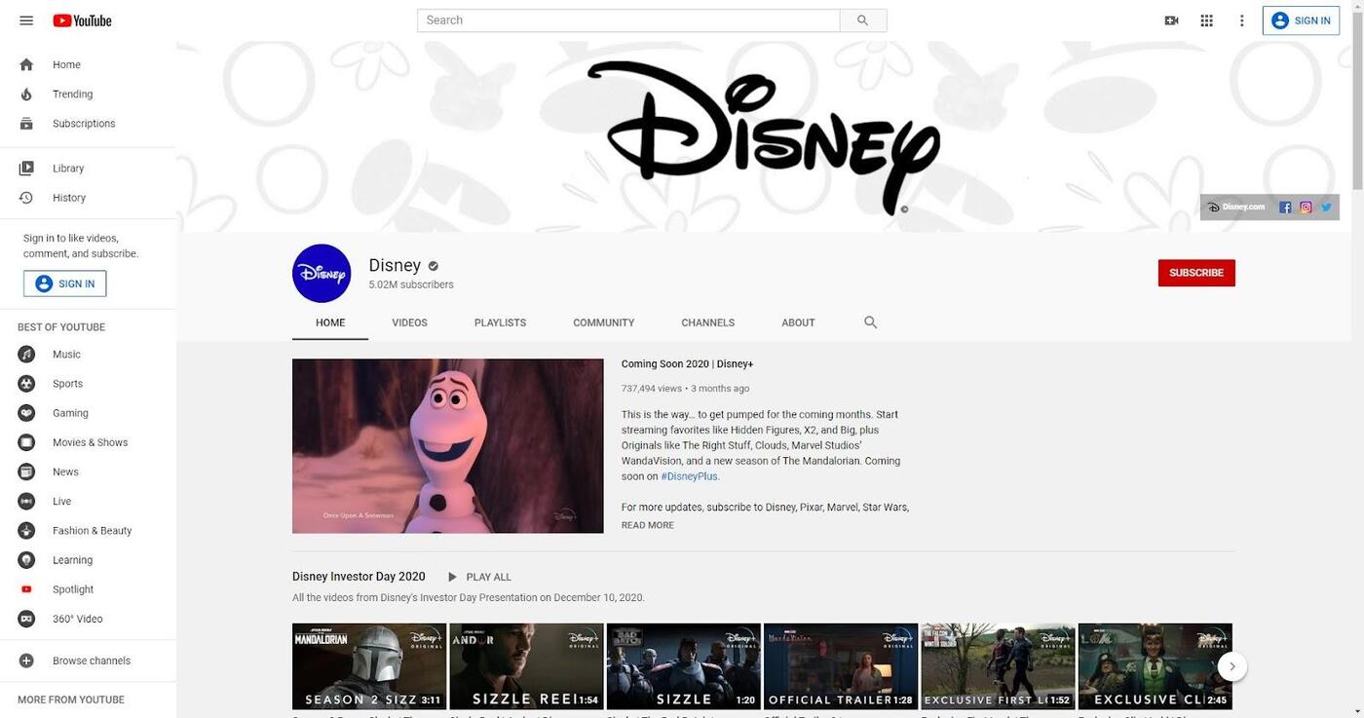Open Gaming under Best of YouTube
The image size is (1364, 718).
(x=88, y=413)
